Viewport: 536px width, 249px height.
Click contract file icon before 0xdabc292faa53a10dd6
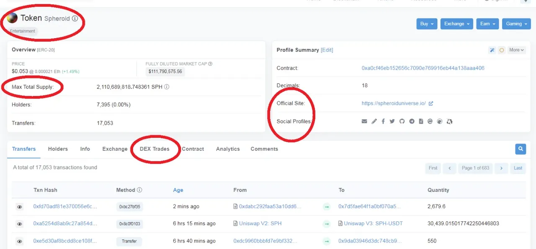tap(236, 207)
